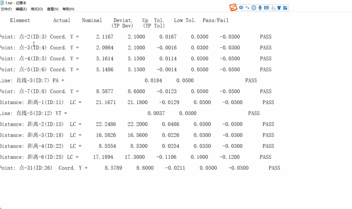Open the 查看(V) menu

point(52,9)
